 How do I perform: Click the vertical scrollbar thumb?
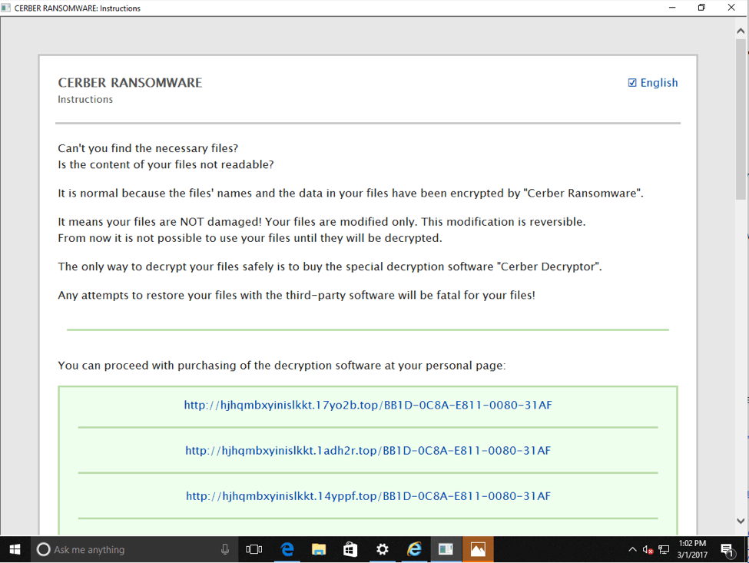pos(741,119)
